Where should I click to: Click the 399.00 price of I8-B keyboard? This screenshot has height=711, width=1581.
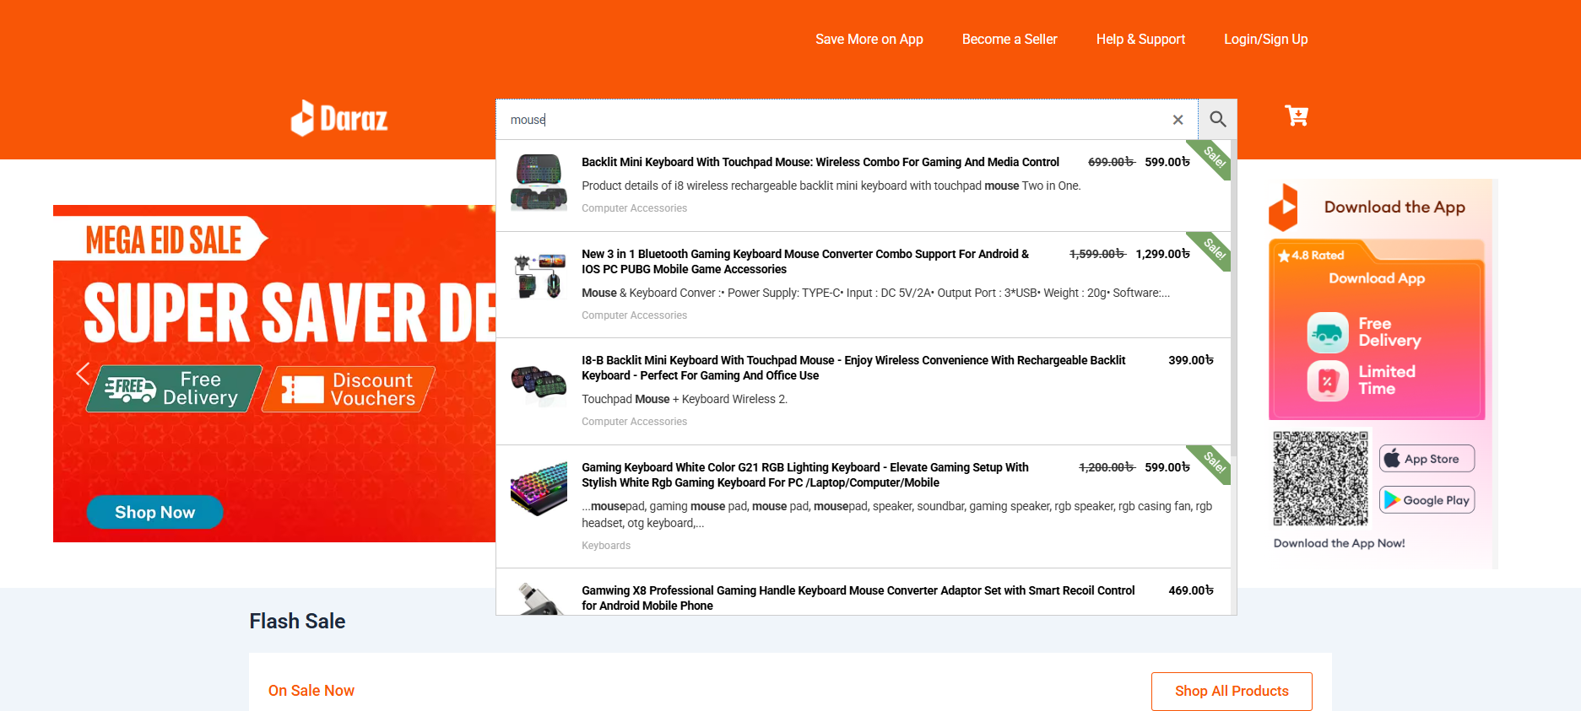tap(1191, 360)
